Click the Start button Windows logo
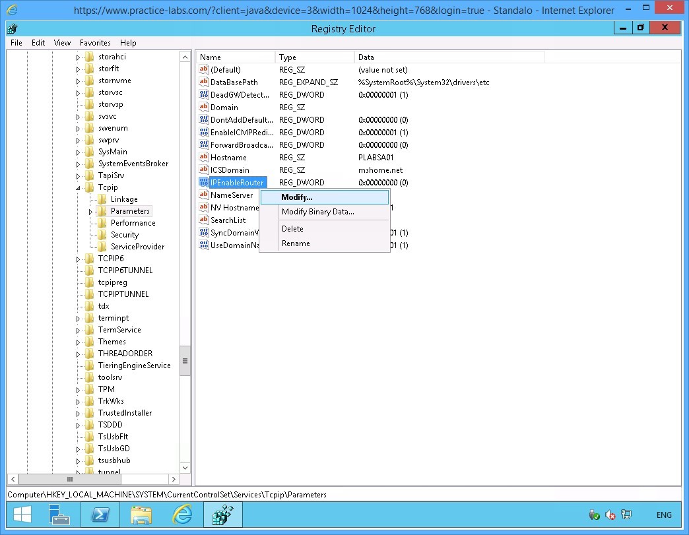 [23, 515]
